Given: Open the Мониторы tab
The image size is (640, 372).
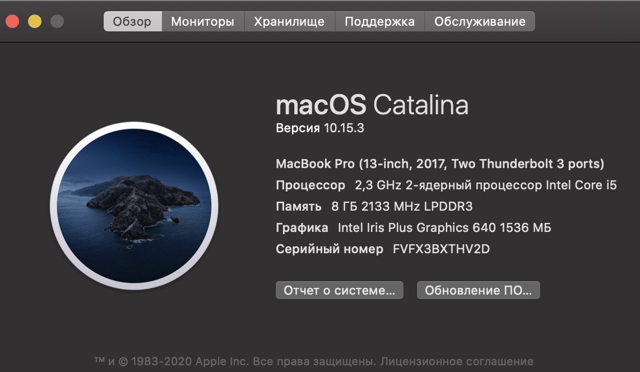Looking at the screenshot, I should click(203, 21).
